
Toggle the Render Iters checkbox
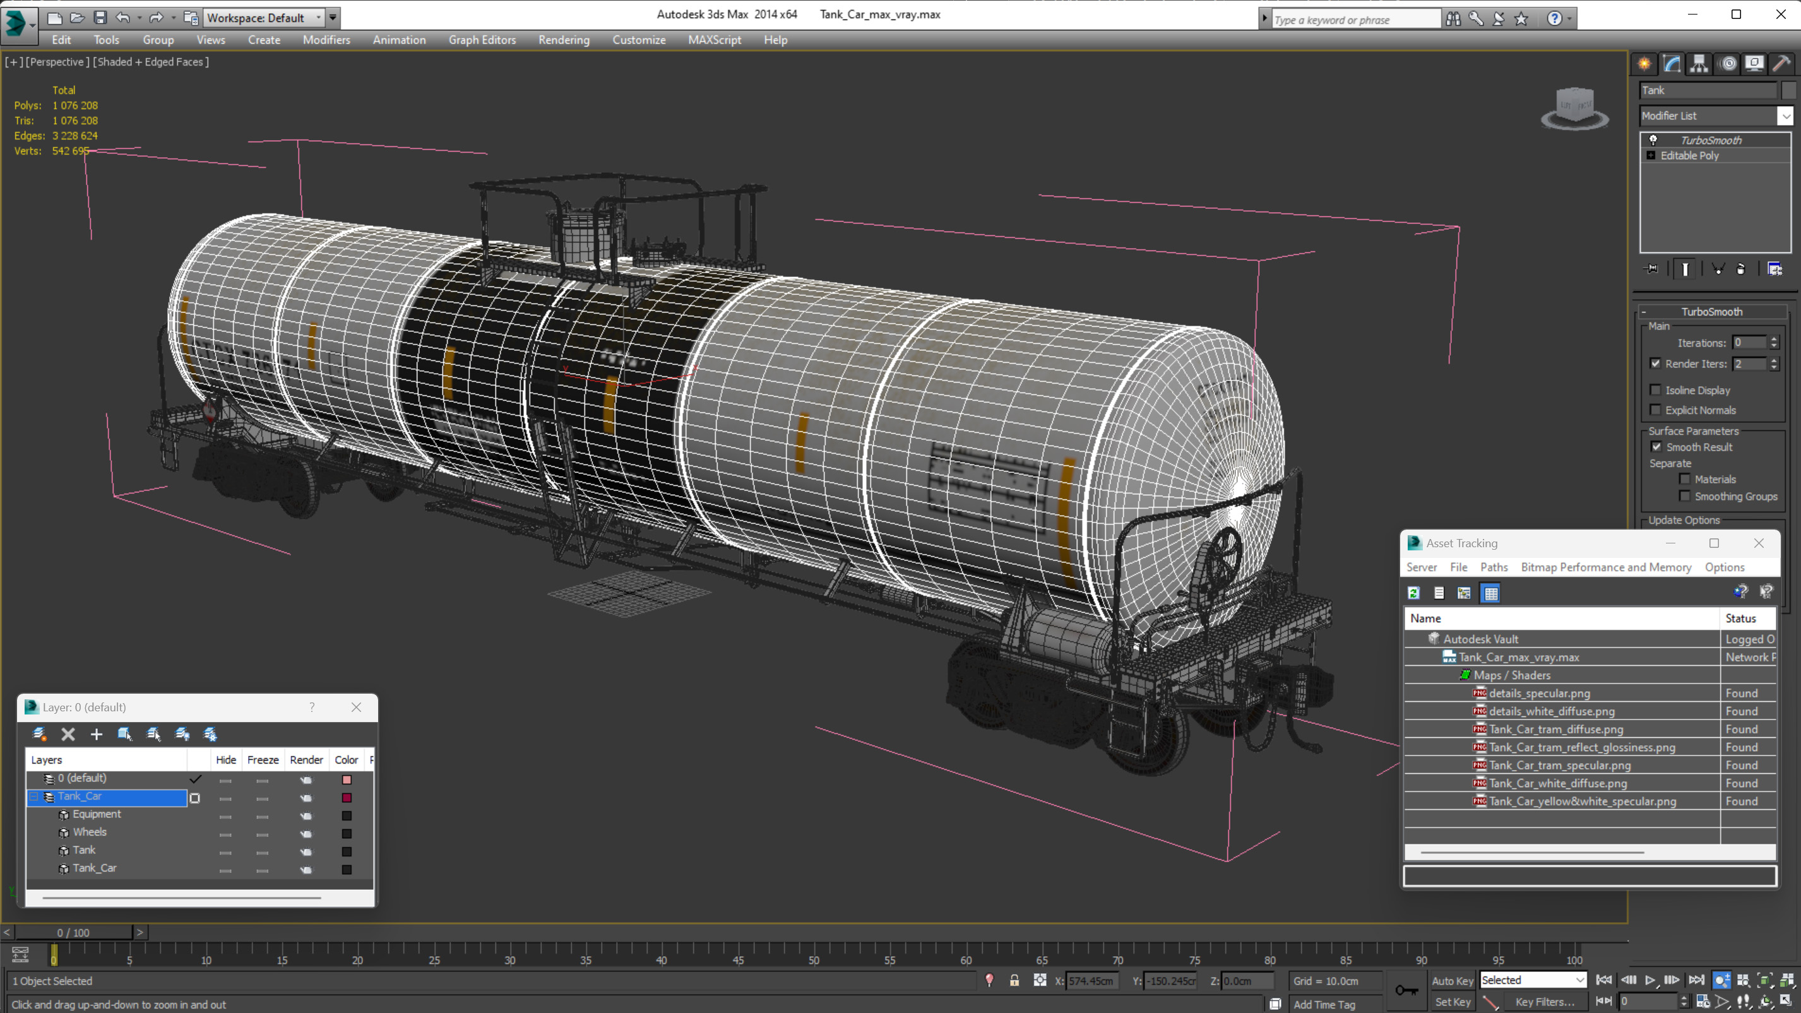pyautogui.click(x=1656, y=364)
